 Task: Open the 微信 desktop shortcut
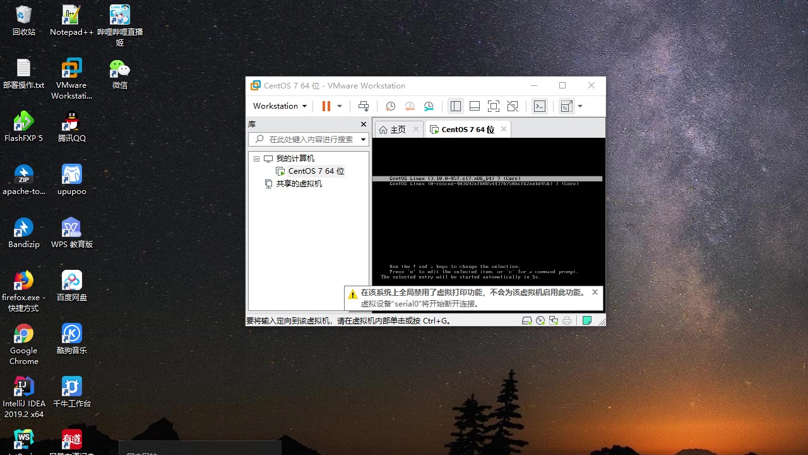click(x=120, y=74)
